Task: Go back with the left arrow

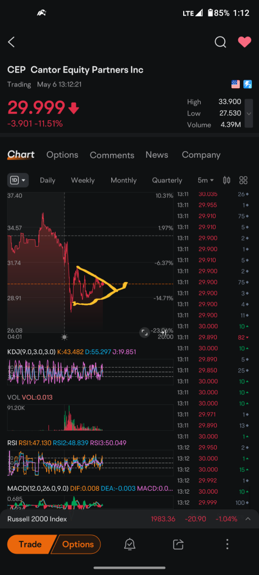Action: (11, 42)
